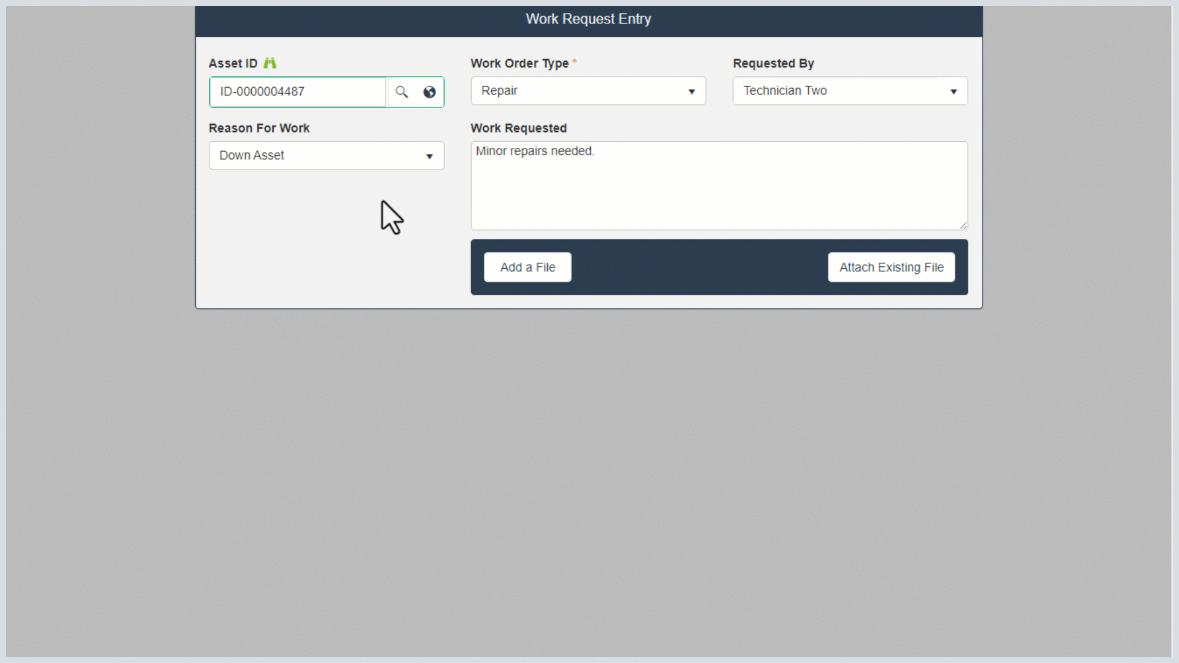This screenshot has width=1179, height=663.
Task: Click the Requested By label text
Action: 773,64
